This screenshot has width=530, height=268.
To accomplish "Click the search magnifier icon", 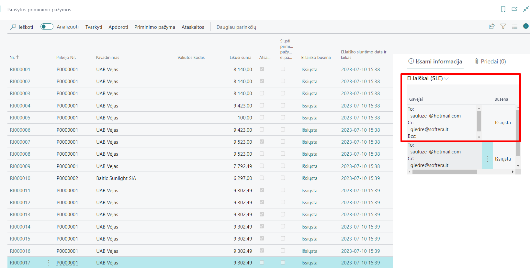I will coord(13,27).
